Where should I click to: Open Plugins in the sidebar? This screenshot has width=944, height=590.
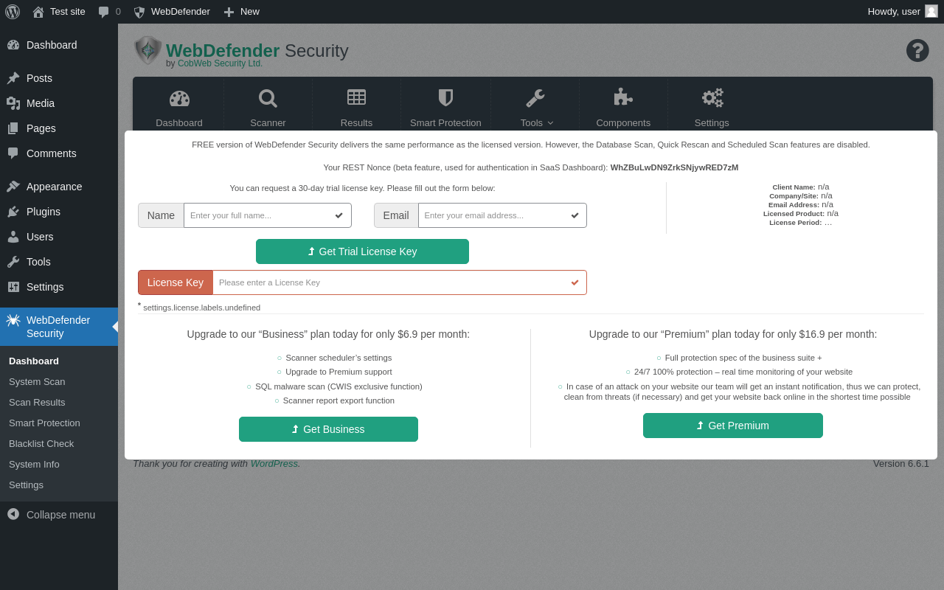coord(59,212)
